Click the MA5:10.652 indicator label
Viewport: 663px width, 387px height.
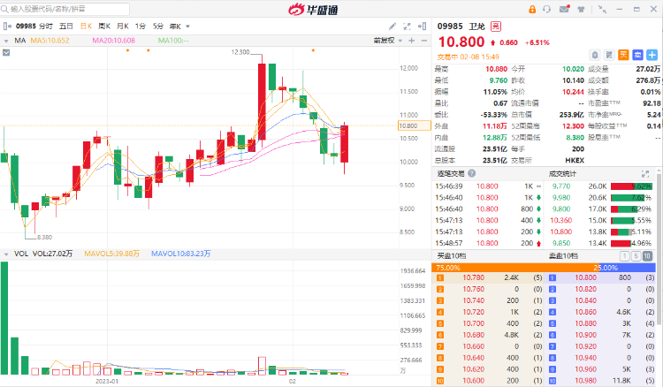tap(50, 41)
